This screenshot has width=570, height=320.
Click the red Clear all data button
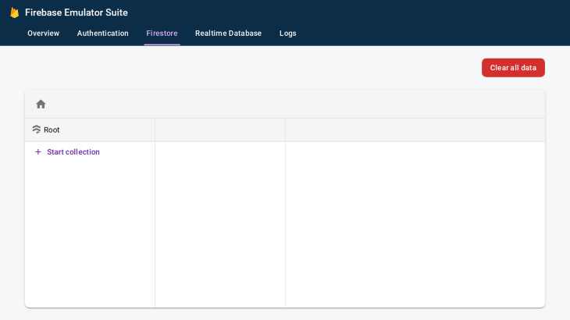click(513, 68)
